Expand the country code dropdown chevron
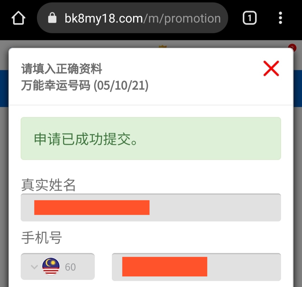Image resolution: width=302 pixels, height=287 pixels. (x=34, y=267)
